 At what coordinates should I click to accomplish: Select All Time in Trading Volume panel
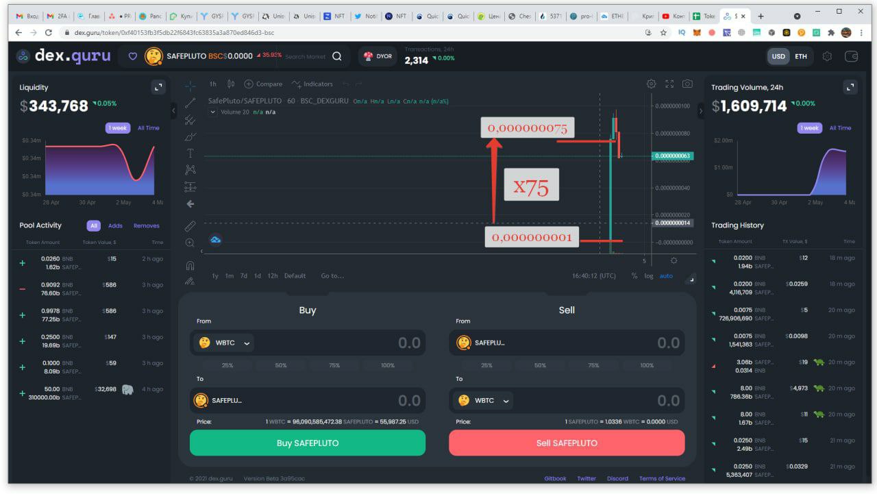841,128
